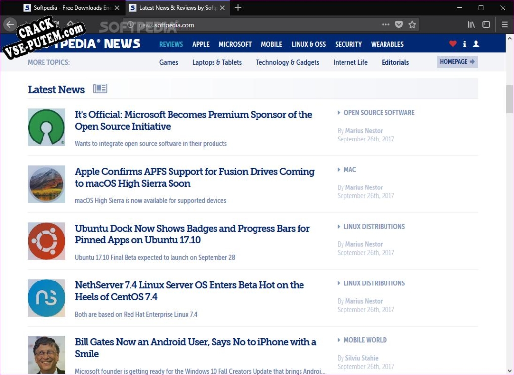Click subtitle 'Both are based on Red Hat'

[x=136, y=314]
